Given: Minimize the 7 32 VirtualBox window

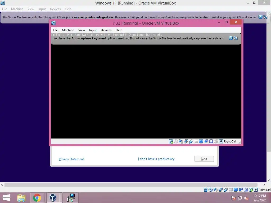Looking at the screenshot, I should click(219, 22).
